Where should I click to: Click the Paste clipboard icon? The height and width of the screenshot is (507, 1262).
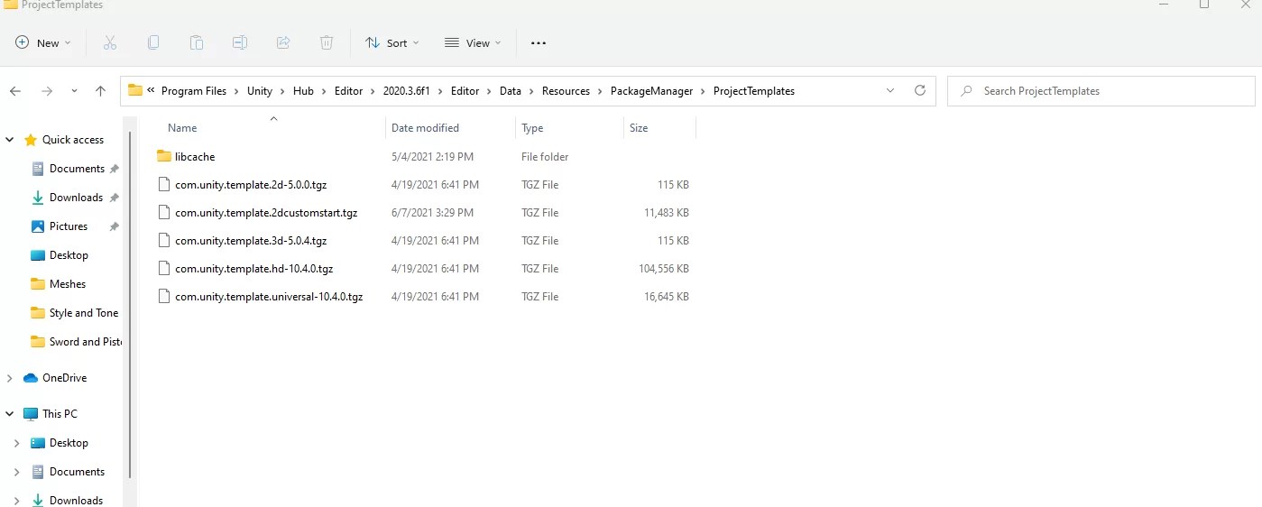[197, 42]
